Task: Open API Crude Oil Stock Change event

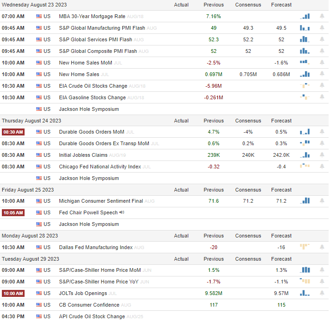Action: tap(92, 316)
